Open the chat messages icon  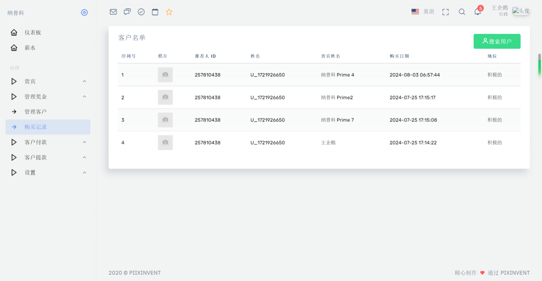point(127,12)
